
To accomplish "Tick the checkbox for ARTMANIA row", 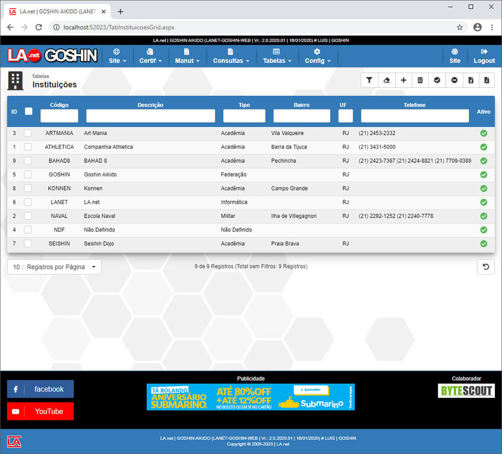I will point(28,133).
